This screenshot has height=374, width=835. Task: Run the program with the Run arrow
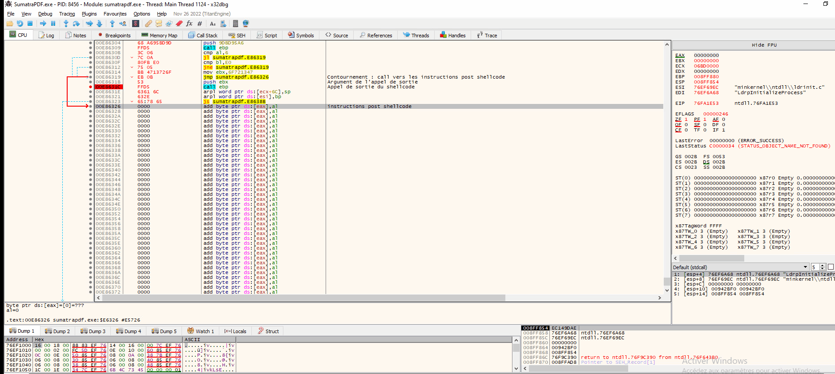[x=43, y=24]
